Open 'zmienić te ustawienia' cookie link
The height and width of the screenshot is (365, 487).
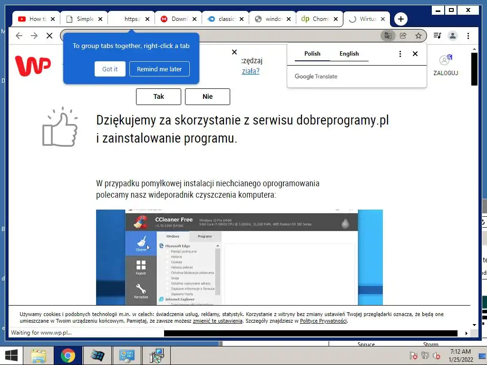point(217,321)
